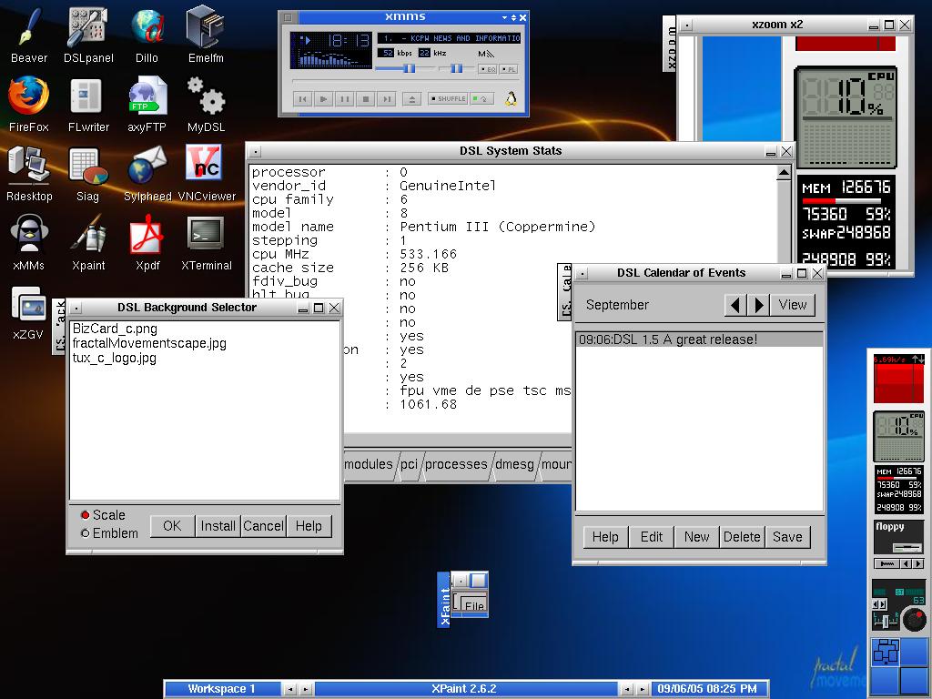The image size is (932, 699).
Task: Open the FLwriter desktop icon
Action: (88, 104)
